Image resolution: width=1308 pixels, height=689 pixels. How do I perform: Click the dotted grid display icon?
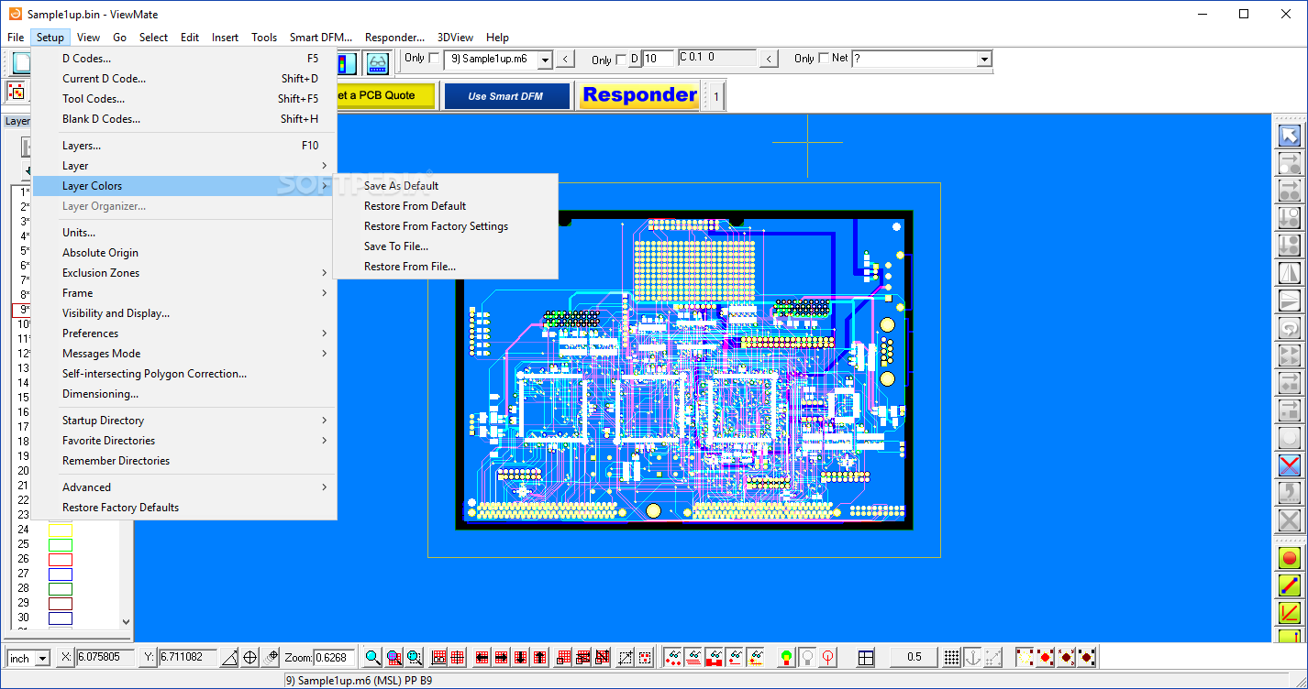click(x=952, y=657)
